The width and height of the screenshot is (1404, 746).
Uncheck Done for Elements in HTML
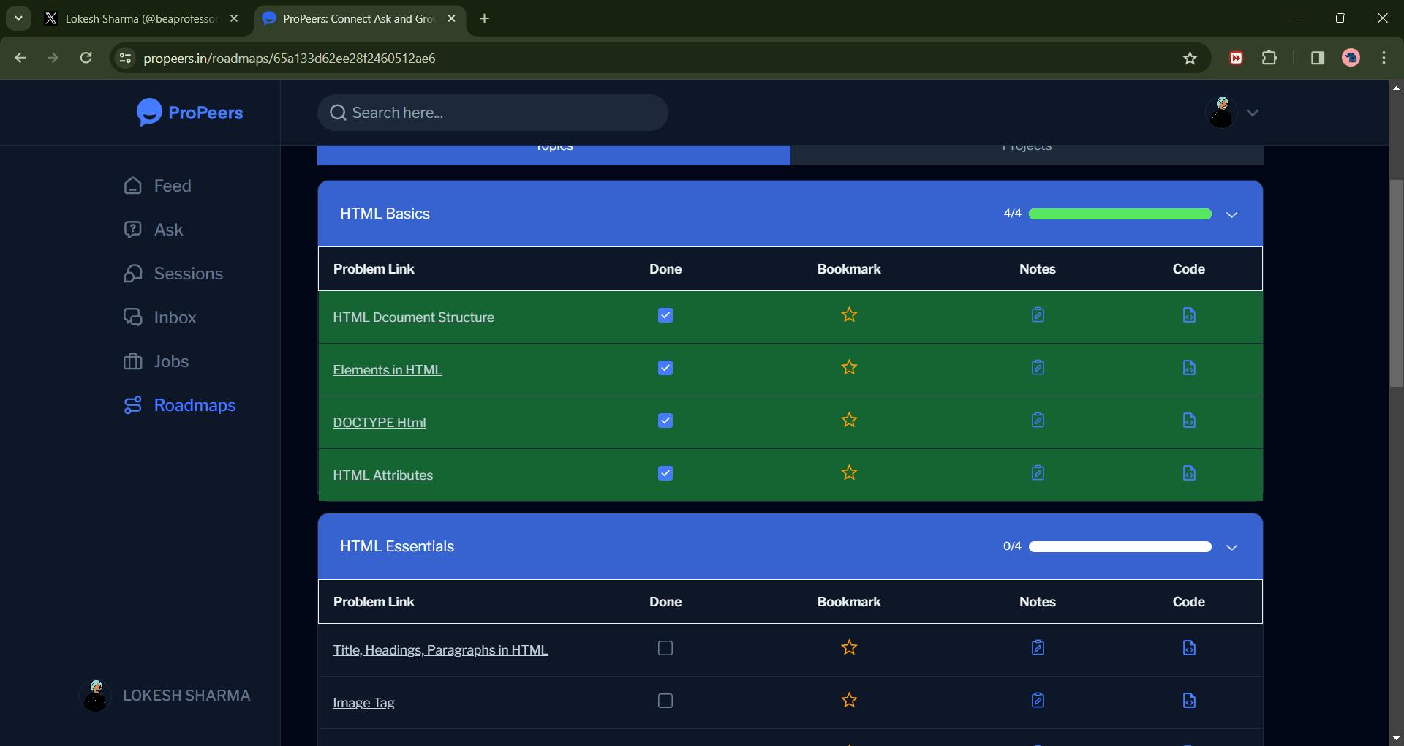[665, 368]
